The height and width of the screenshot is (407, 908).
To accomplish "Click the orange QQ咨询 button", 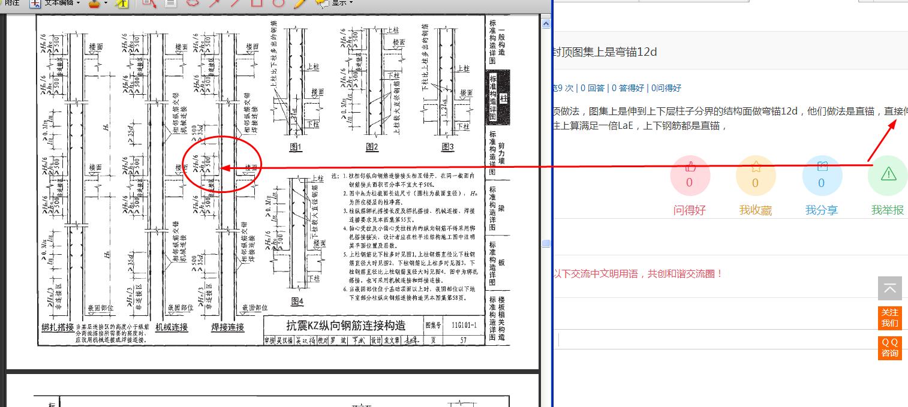I will 890,348.
